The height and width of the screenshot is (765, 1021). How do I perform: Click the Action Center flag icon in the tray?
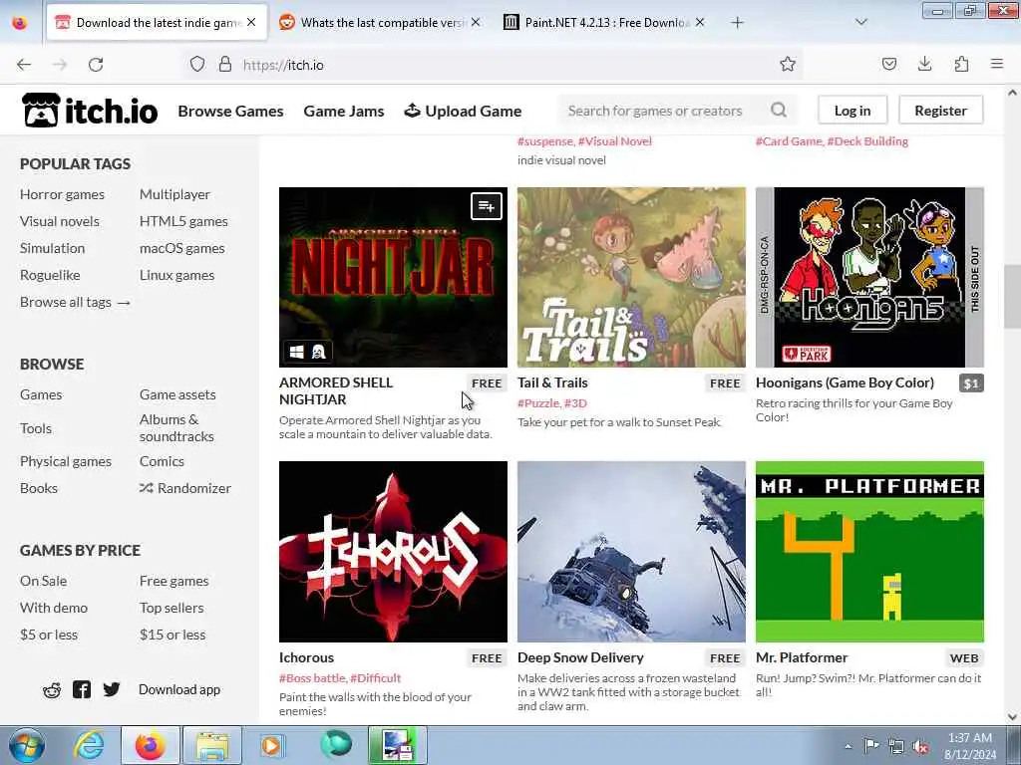click(x=871, y=746)
